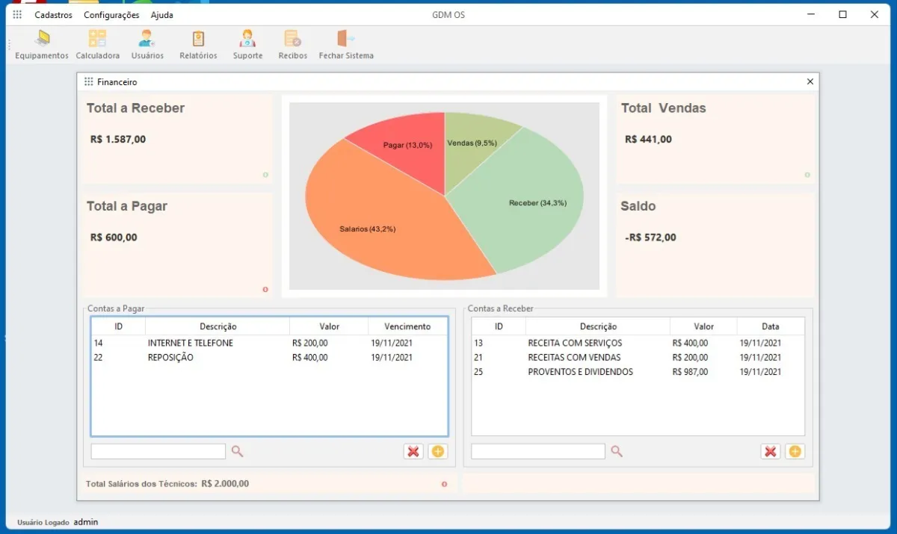Click search magnifier under Contas a Receber
Image resolution: width=897 pixels, height=534 pixels.
tap(617, 451)
